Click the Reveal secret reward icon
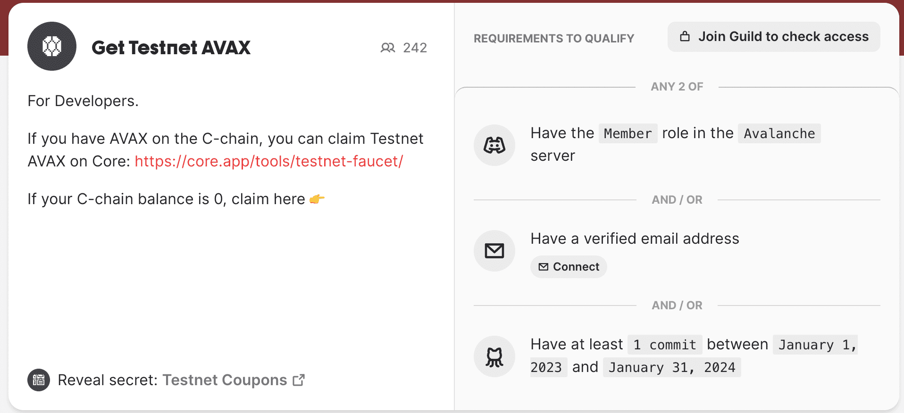This screenshot has height=413, width=904. click(39, 380)
